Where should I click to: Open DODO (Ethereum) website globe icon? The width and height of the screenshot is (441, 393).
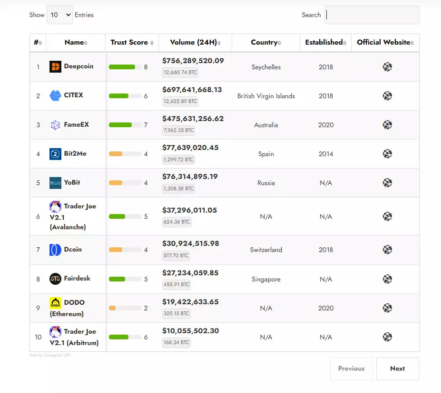[387, 308]
